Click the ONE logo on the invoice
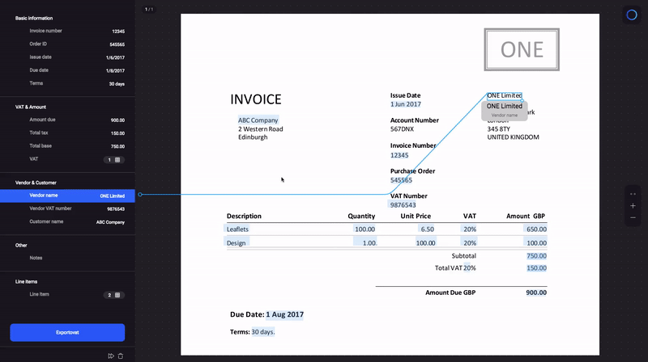Viewport: 648px width, 362px height. pos(522,49)
